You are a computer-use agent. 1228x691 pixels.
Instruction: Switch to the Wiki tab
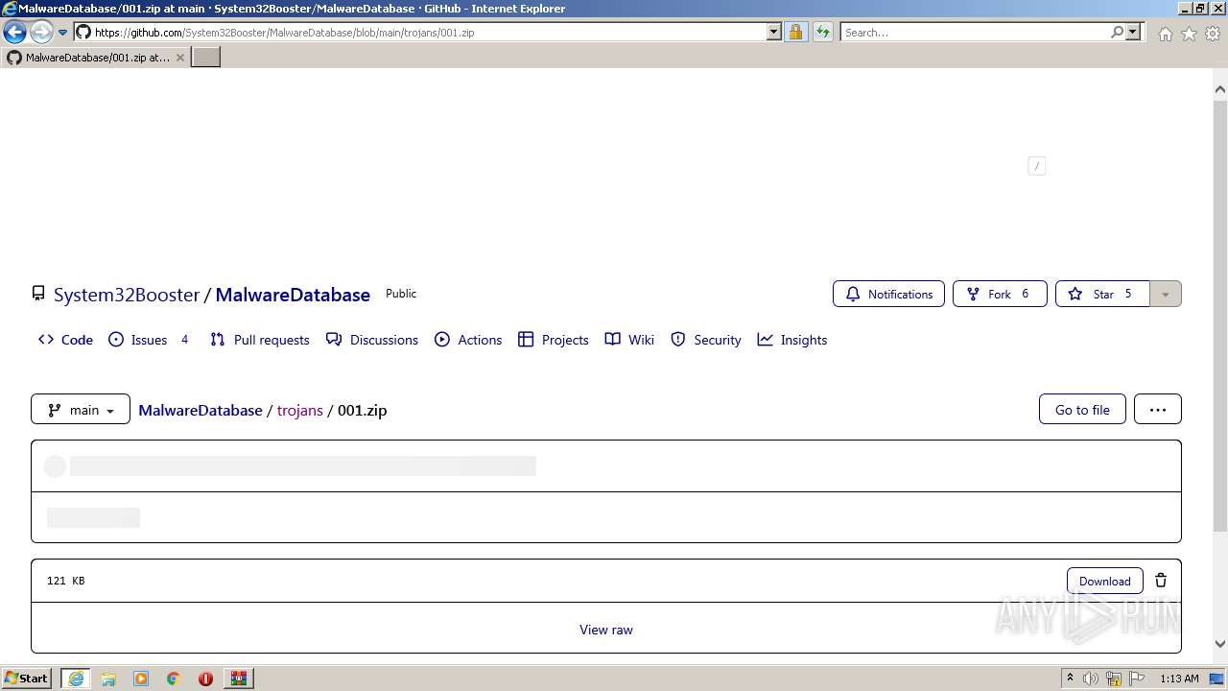629,340
